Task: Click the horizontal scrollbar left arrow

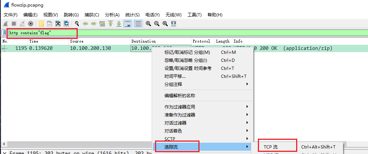Action: point(4,144)
